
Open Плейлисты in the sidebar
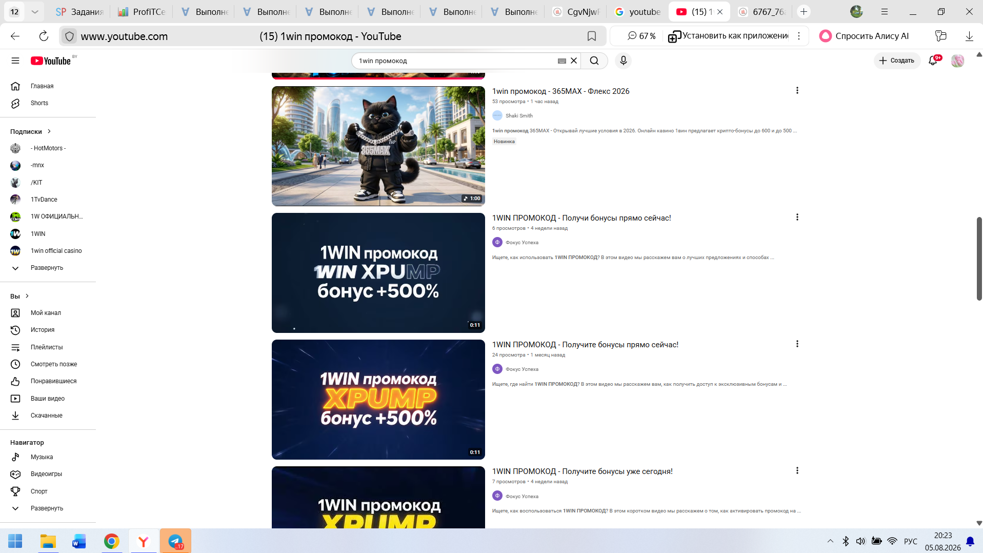pyautogui.click(x=48, y=347)
